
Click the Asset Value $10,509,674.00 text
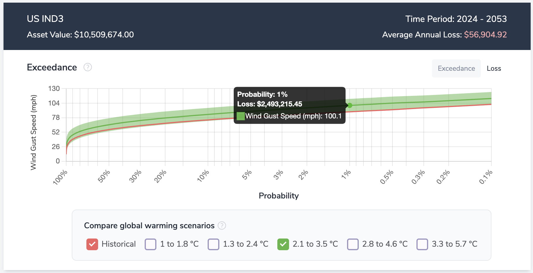(80, 34)
